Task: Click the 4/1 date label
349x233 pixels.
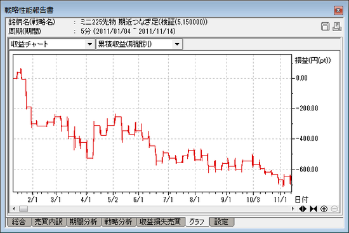Action: [x=86, y=199]
